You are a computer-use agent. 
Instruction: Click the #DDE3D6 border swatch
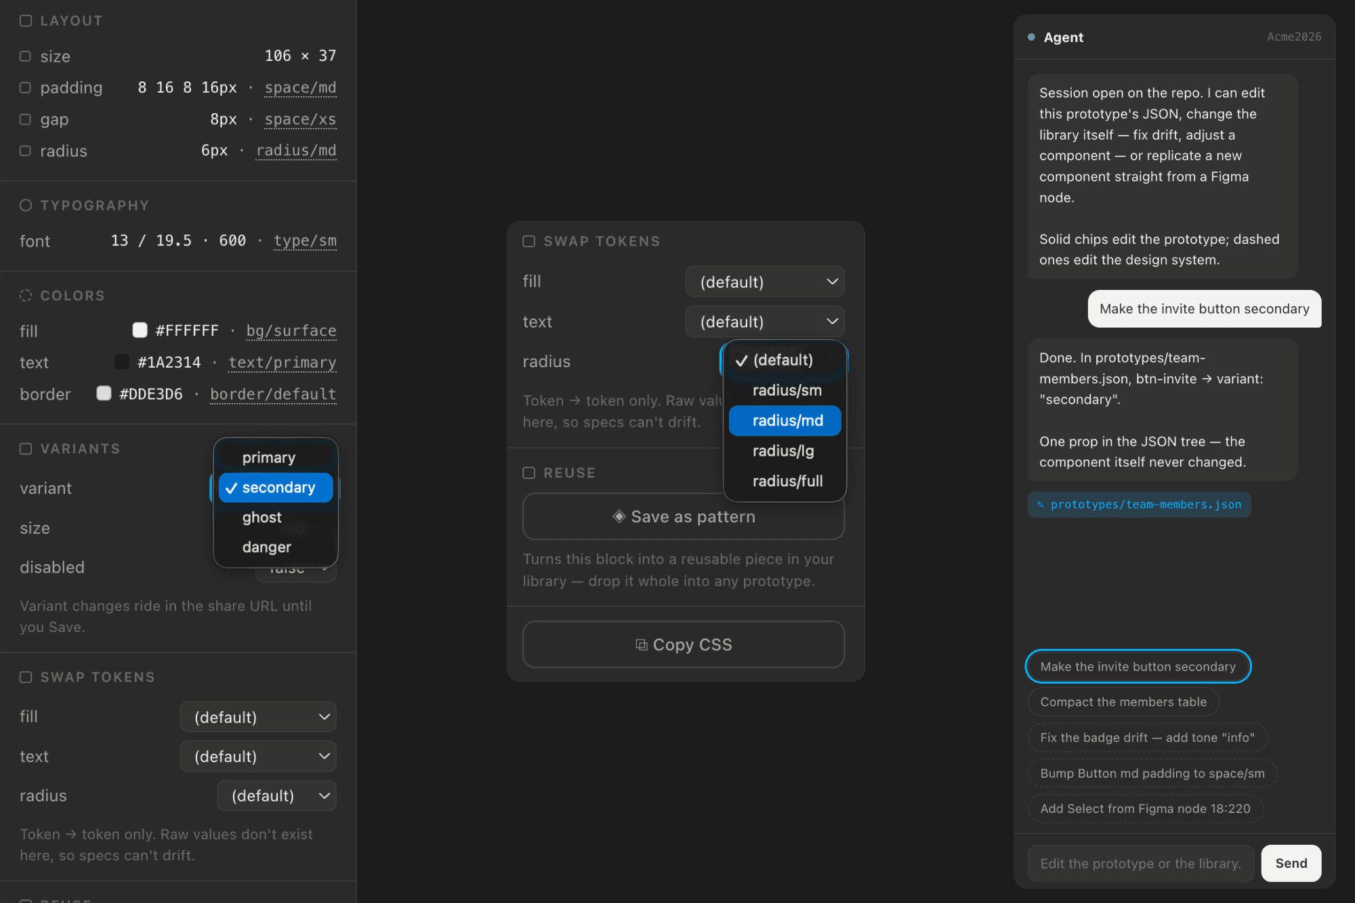pyautogui.click(x=104, y=393)
